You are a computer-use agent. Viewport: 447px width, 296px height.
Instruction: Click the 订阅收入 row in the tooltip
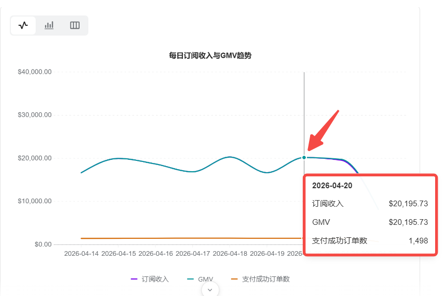[x=370, y=204]
